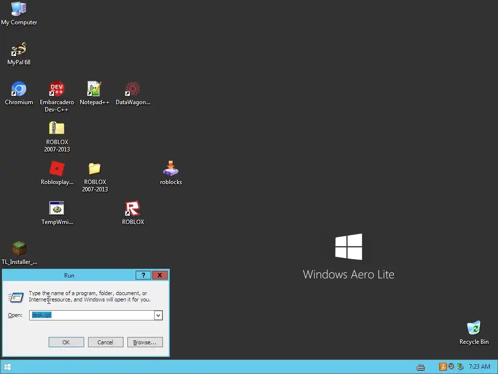This screenshot has width=498, height=374.
Task: Click the Open text field containing desk.cpl
Action: 92,315
